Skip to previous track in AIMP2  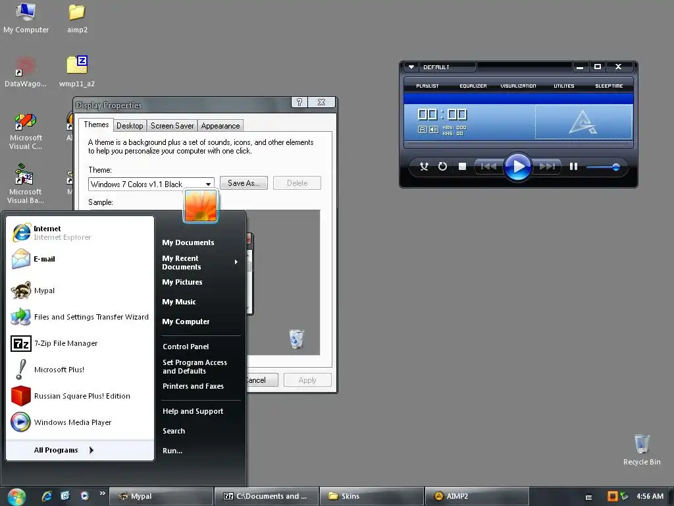point(488,166)
